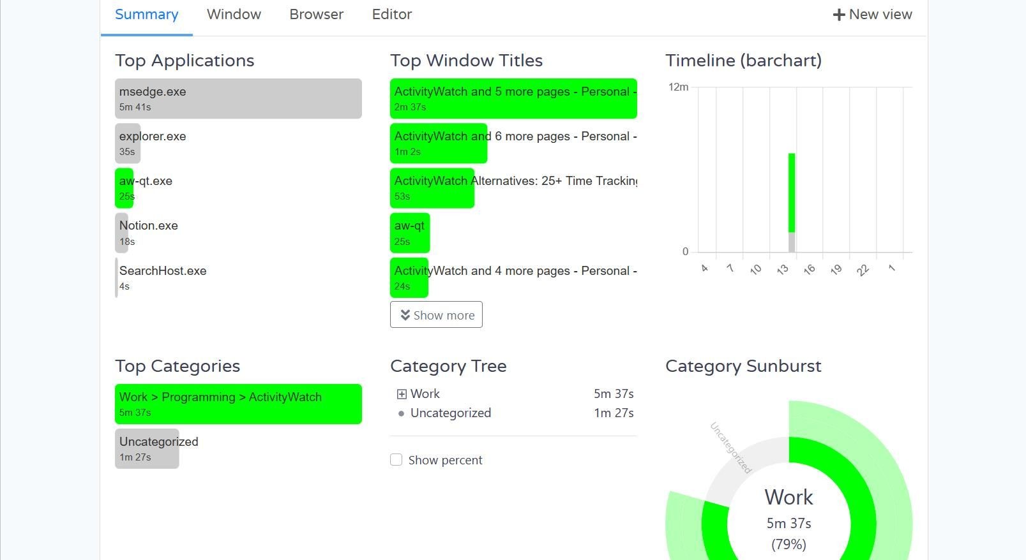The width and height of the screenshot is (1026, 560).
Task: Enable the Show percent checkbox
Action: pos(396,460)
